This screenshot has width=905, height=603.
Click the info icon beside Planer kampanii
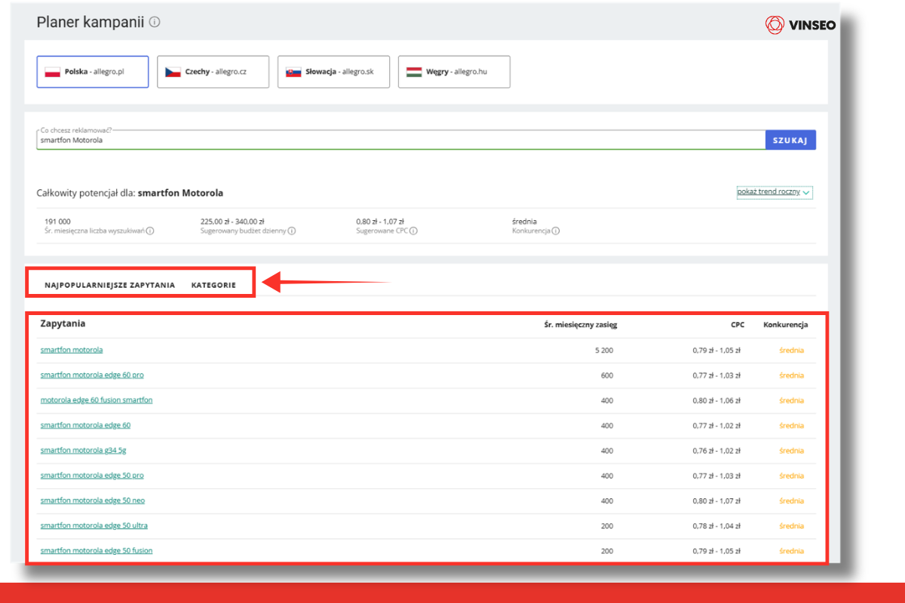[155, 23]
